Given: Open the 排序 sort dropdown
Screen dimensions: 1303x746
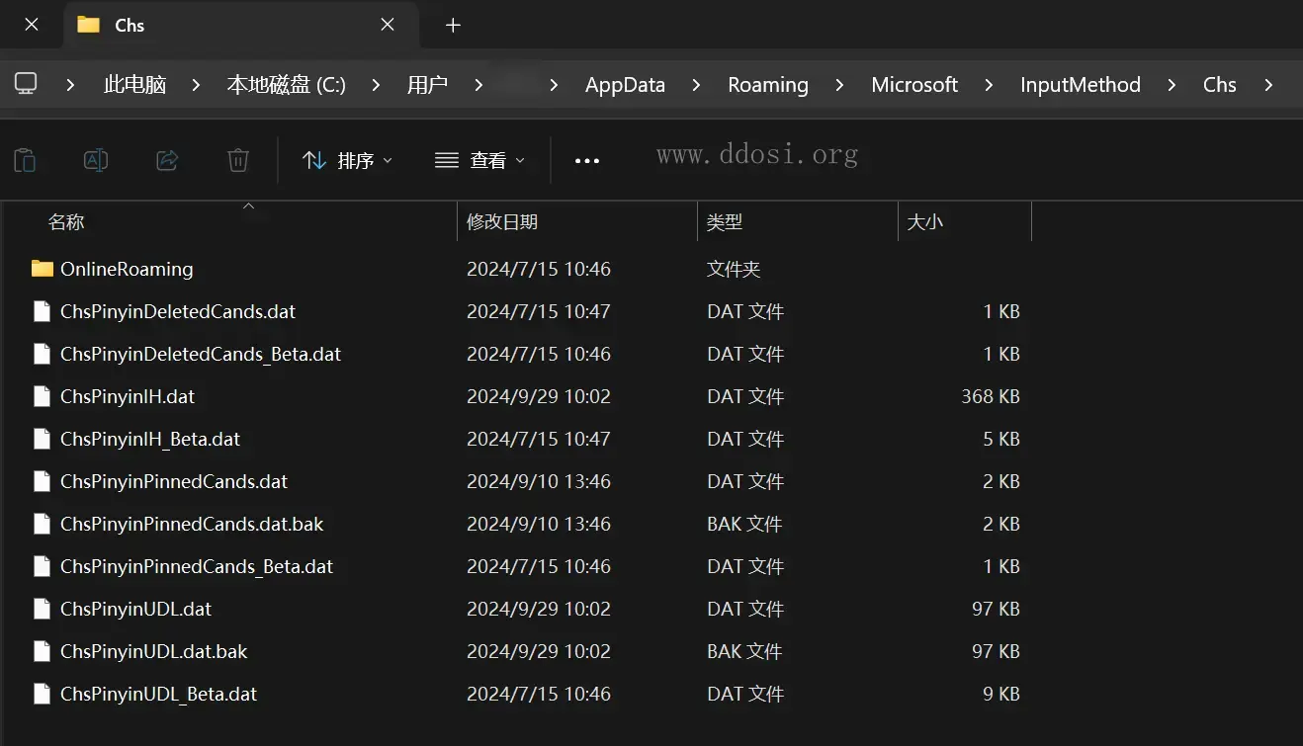Looking at the screenshot, I should pyautogui.click(x=347, y=160).
